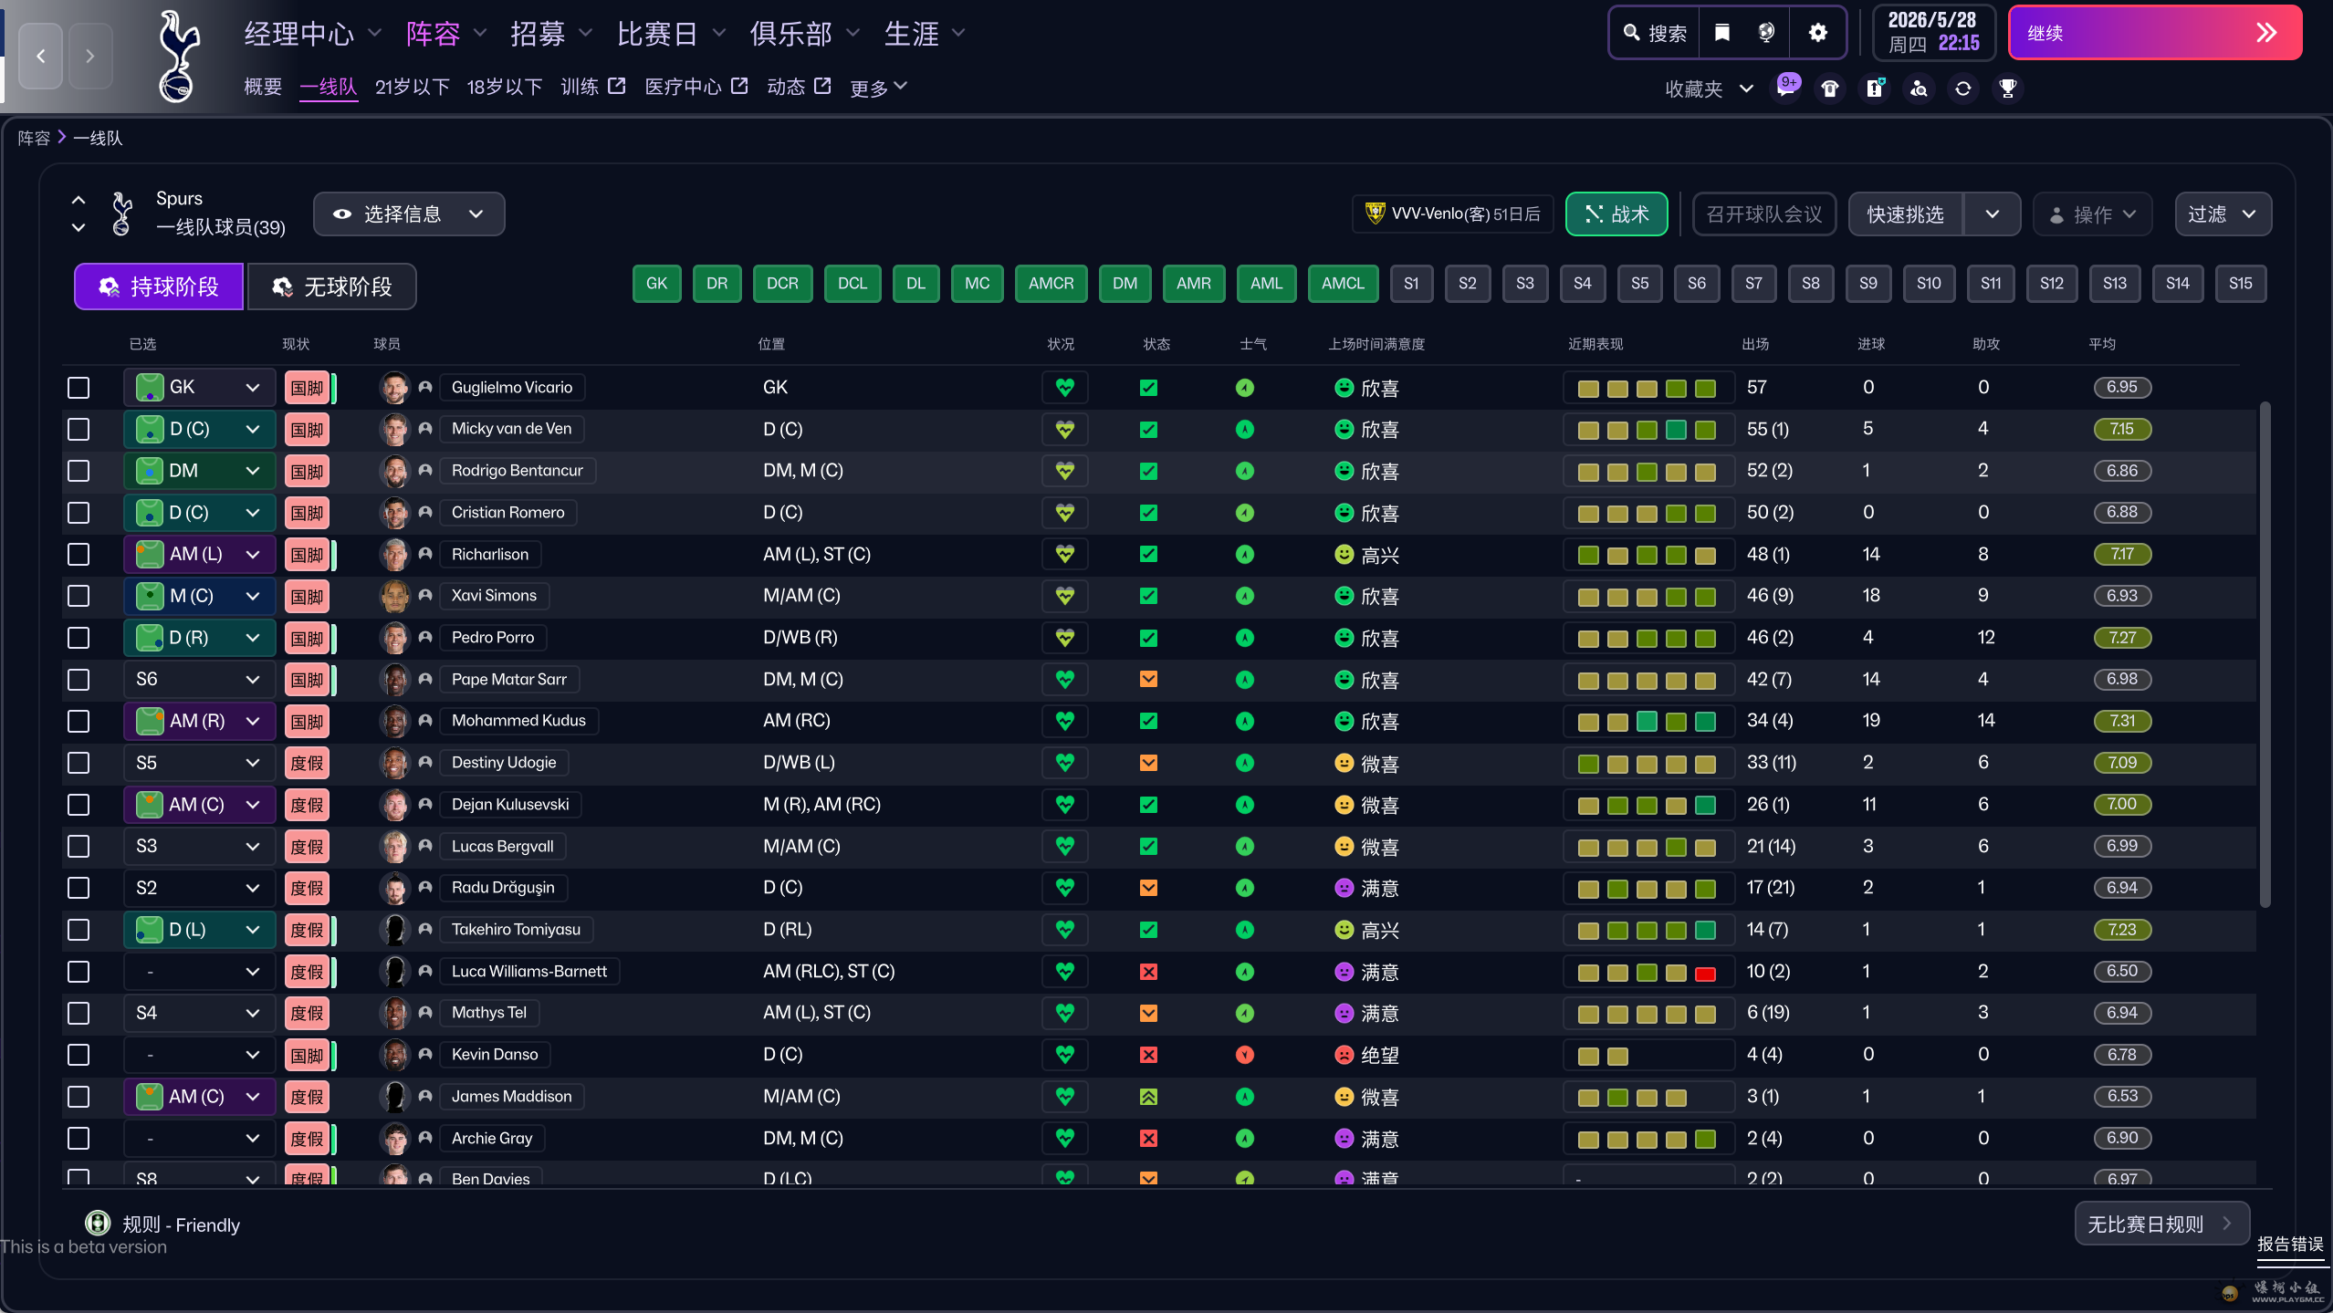Open the notifications inbox with 9+ badge
Image resolution: width=2333 pixels, height=1313 pixels.
(x=1786, y=88)
